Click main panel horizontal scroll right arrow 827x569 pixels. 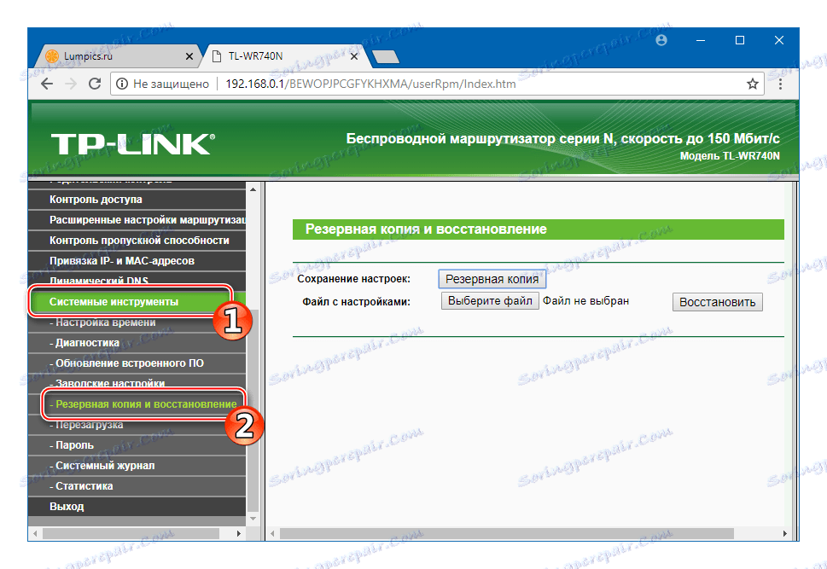click(x=784, y=534)
